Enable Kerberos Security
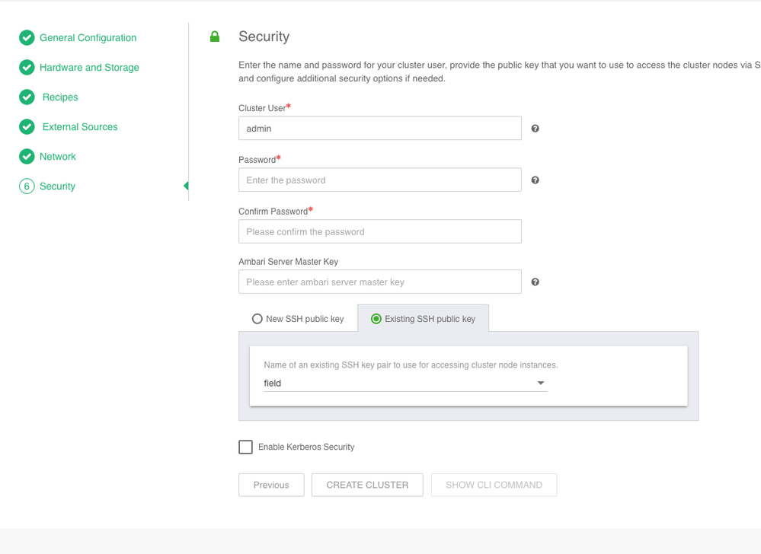Screen dimensions: 761x554 pyautogui.click(x=245, y=447)
